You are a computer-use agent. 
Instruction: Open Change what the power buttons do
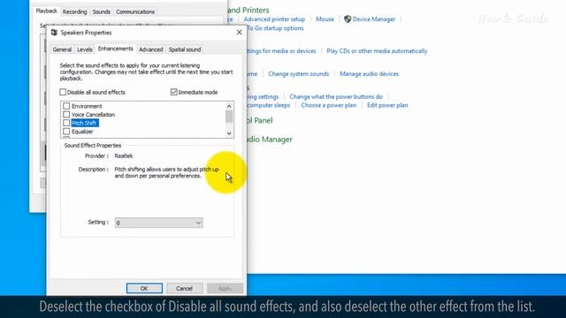coord(336,96)
